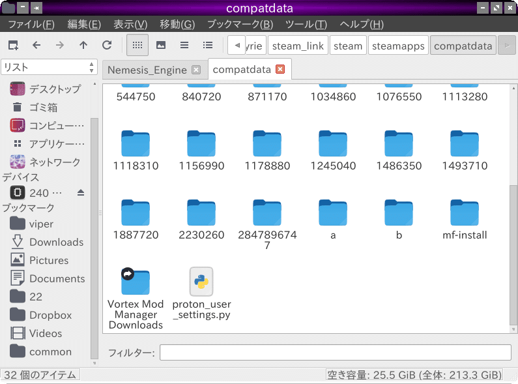The width and height of the screenshot is (518, 384).
Task: Select folder 1245040
Action: pos(333,151)
